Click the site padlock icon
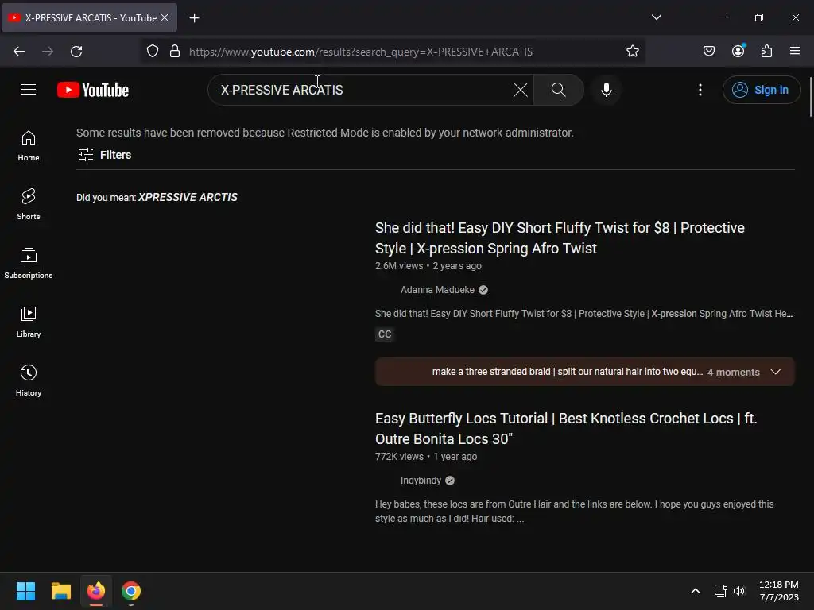This screenshot has width=814, height=610. [175, 52]
